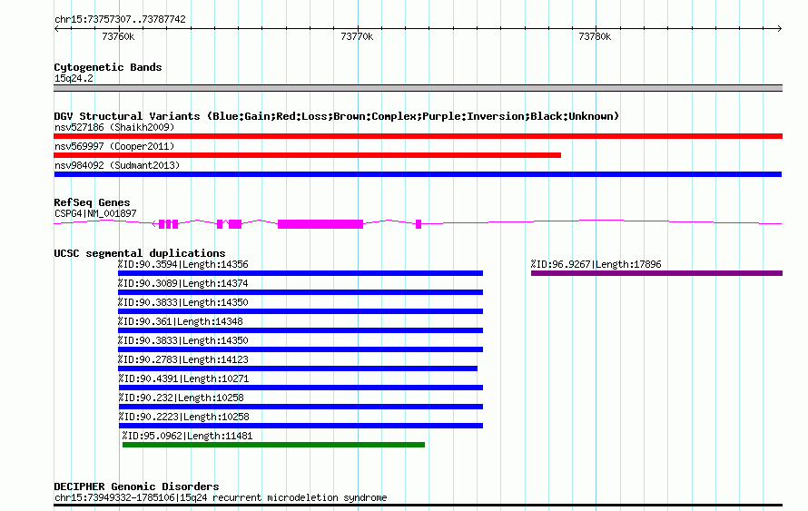Click the 73760k ruler label
The width and height of the screenshot is (808, 511).
118,36
